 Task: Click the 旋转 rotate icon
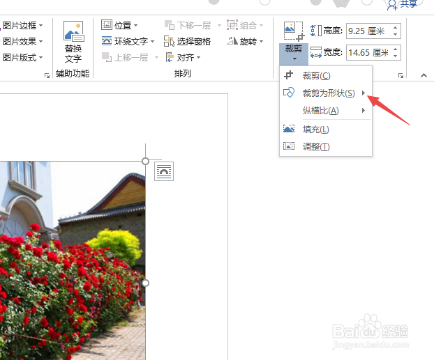tap(232, 41)
